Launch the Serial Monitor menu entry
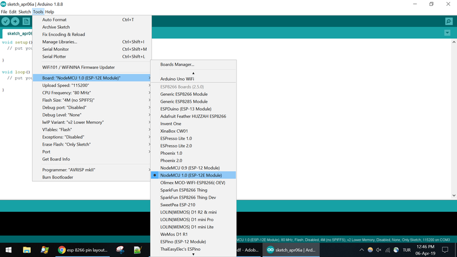This screenshot has height=257, width=457. click(x=92, y=49)
